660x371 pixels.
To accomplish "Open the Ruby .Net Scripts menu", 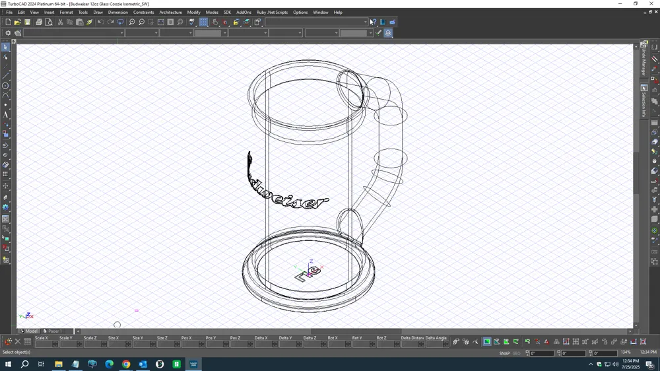I will click(x=273, y=12).
